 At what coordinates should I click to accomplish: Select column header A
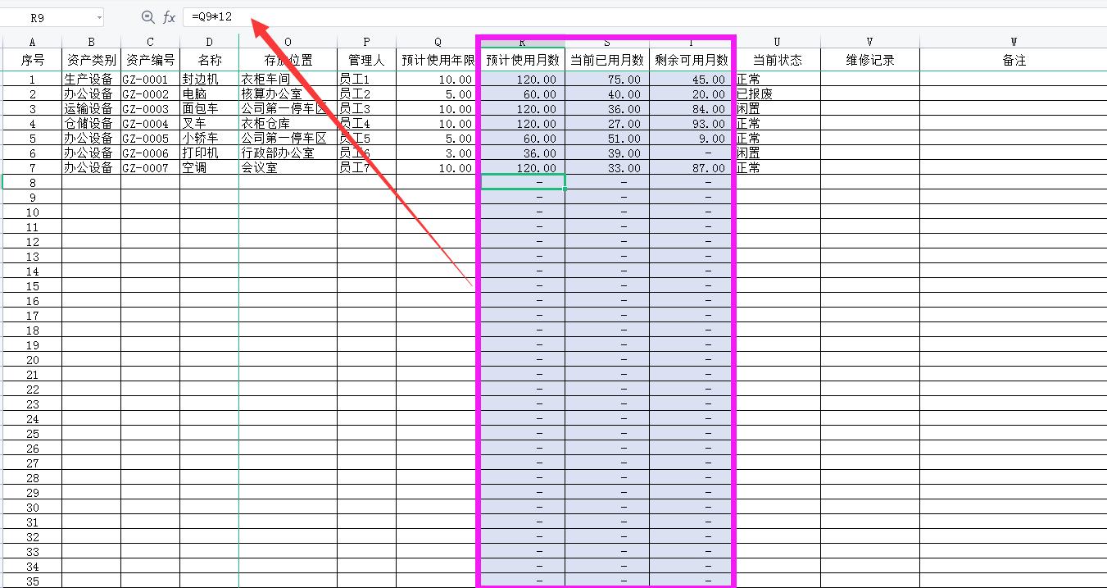32,41
